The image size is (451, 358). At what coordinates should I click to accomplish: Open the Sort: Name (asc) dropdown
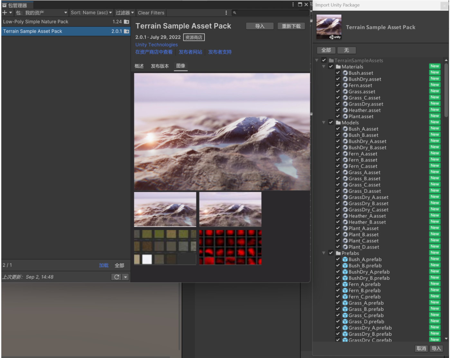[91, 13]
